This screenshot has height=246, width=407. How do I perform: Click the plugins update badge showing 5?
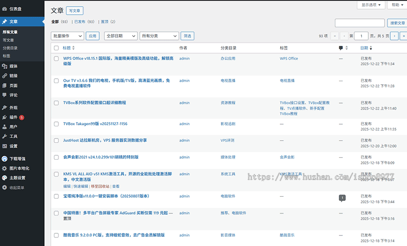pos(22,118)
